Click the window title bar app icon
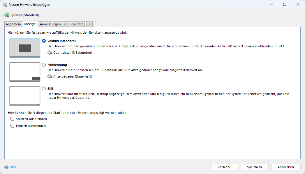 (5, 4)
